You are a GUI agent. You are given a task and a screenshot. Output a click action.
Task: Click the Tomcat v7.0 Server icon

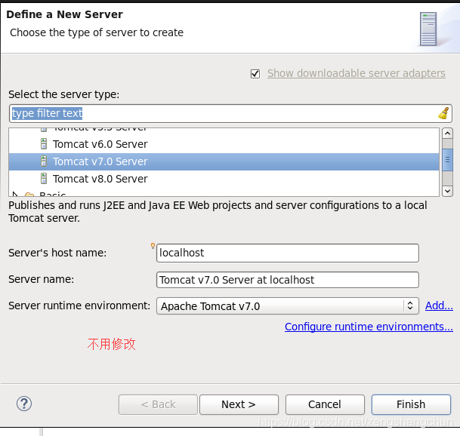click(x=44, y=161)
